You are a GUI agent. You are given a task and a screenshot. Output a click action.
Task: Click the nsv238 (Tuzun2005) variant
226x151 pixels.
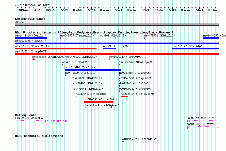click(x=110, y=49)
